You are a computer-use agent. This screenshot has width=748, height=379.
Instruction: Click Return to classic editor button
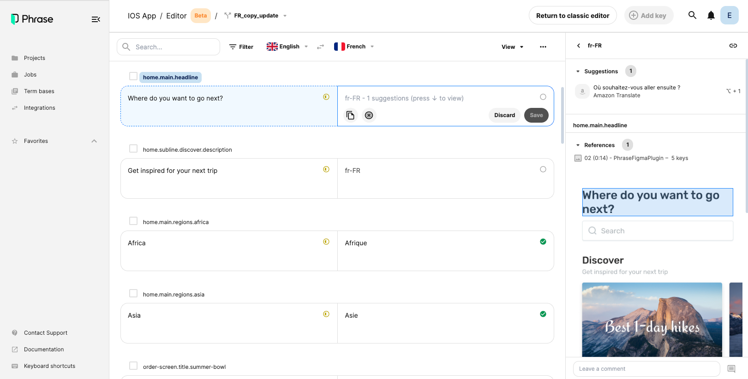click(572, 16)
